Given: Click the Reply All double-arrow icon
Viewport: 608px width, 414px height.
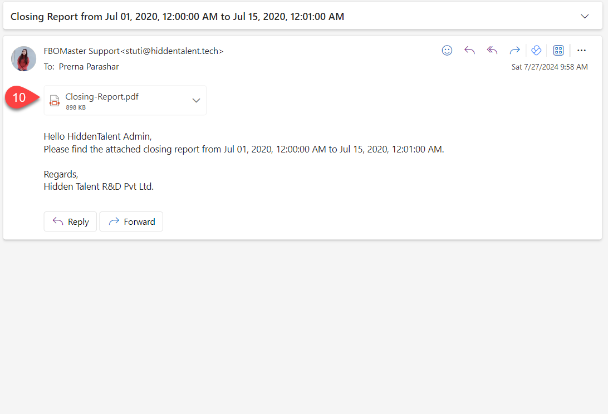Looking at the screenshot, I should click(x=492, y=51).
